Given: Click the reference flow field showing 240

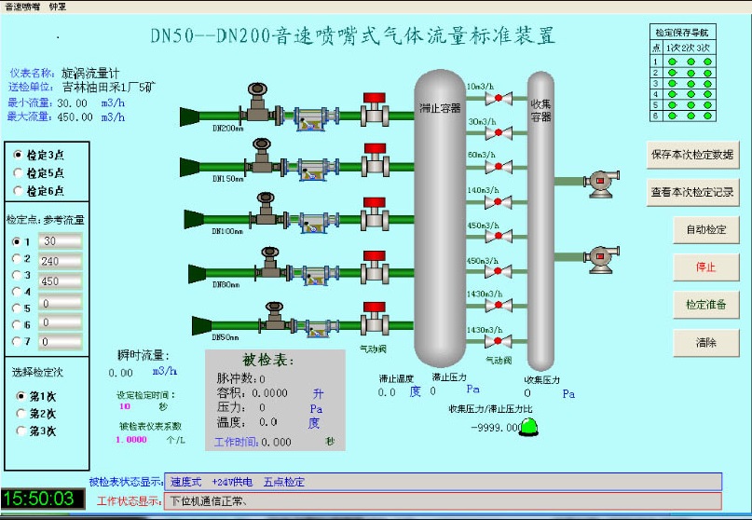Looking at the screenshot, I should coord(61,261).
